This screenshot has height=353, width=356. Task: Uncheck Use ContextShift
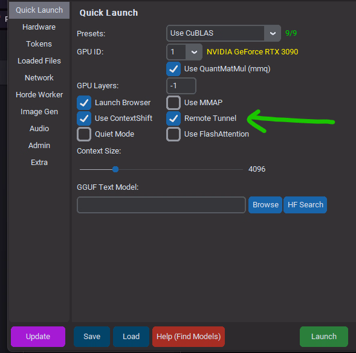pos(84,118)
